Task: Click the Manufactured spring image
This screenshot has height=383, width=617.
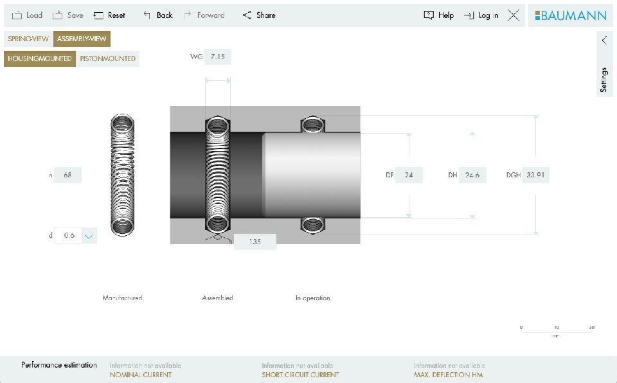Action: (x=122, y=175)
